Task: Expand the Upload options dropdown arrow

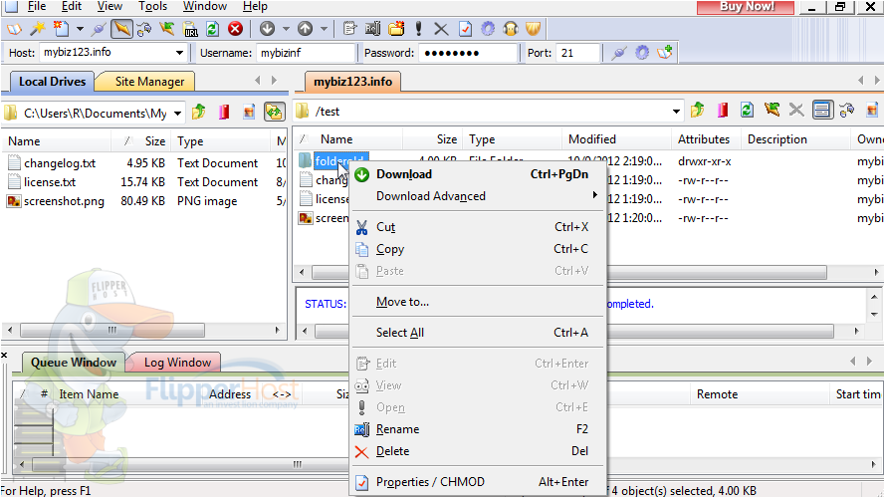Action: (324, 28)
